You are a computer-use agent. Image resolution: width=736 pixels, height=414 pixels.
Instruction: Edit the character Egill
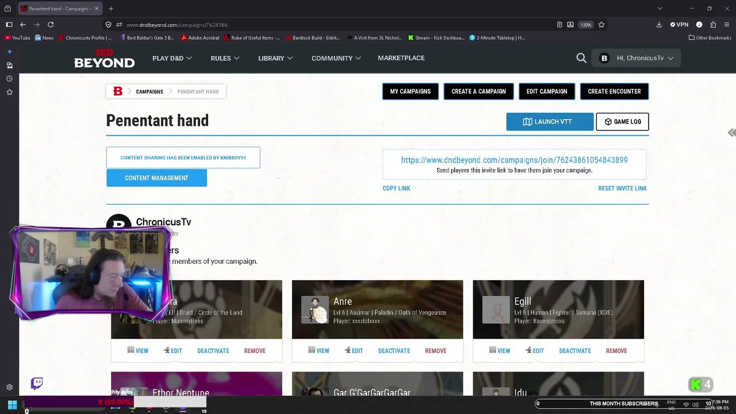pyautogui.click(x=535, y=351)
